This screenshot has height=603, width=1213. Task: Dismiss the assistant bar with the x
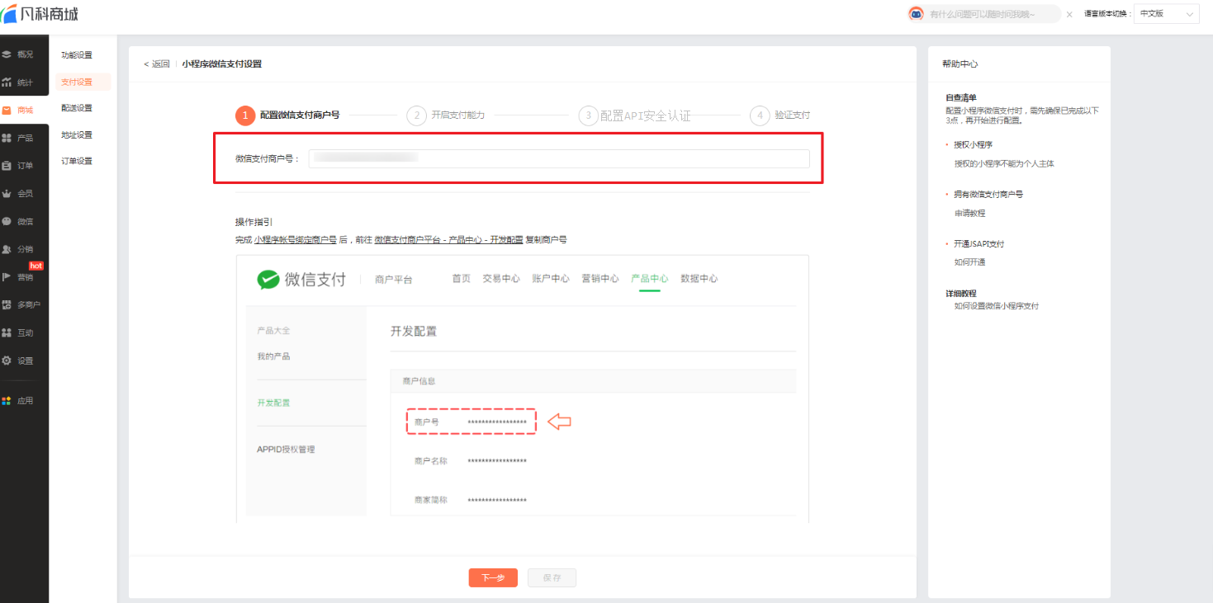(x=1069, y=14)
